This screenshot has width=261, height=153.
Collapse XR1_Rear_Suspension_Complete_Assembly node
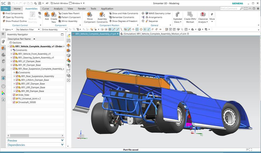(x=11, y=69)
